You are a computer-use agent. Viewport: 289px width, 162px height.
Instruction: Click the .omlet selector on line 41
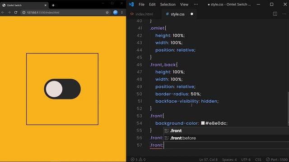[157, 28]
